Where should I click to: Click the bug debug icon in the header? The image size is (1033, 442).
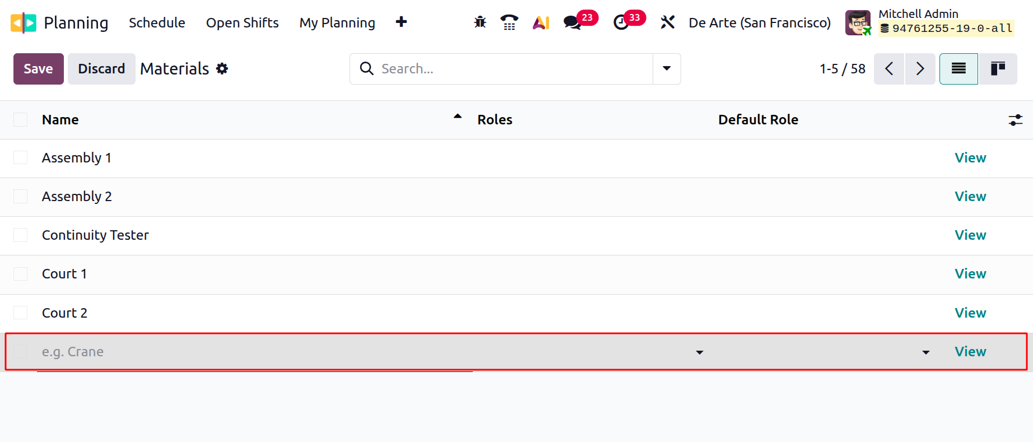coord(480,22)
